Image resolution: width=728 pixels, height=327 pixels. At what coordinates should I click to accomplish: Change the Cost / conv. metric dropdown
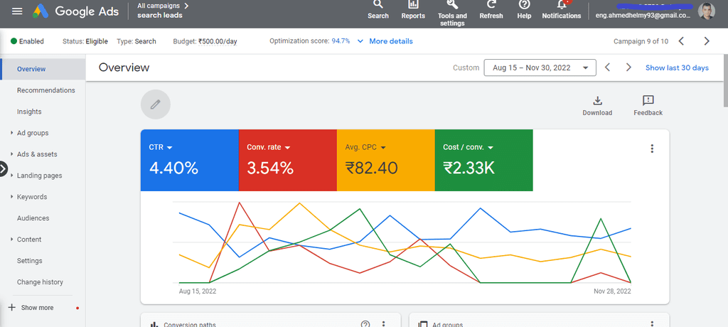click(x=491, y=148)
